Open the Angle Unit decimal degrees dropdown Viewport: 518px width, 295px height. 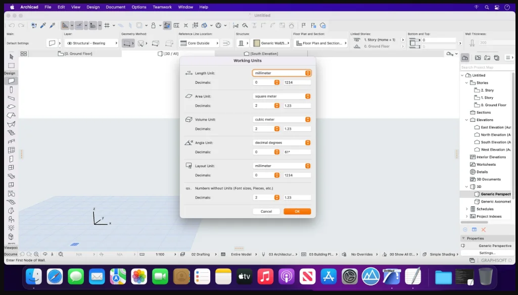[x=281, y=143]
